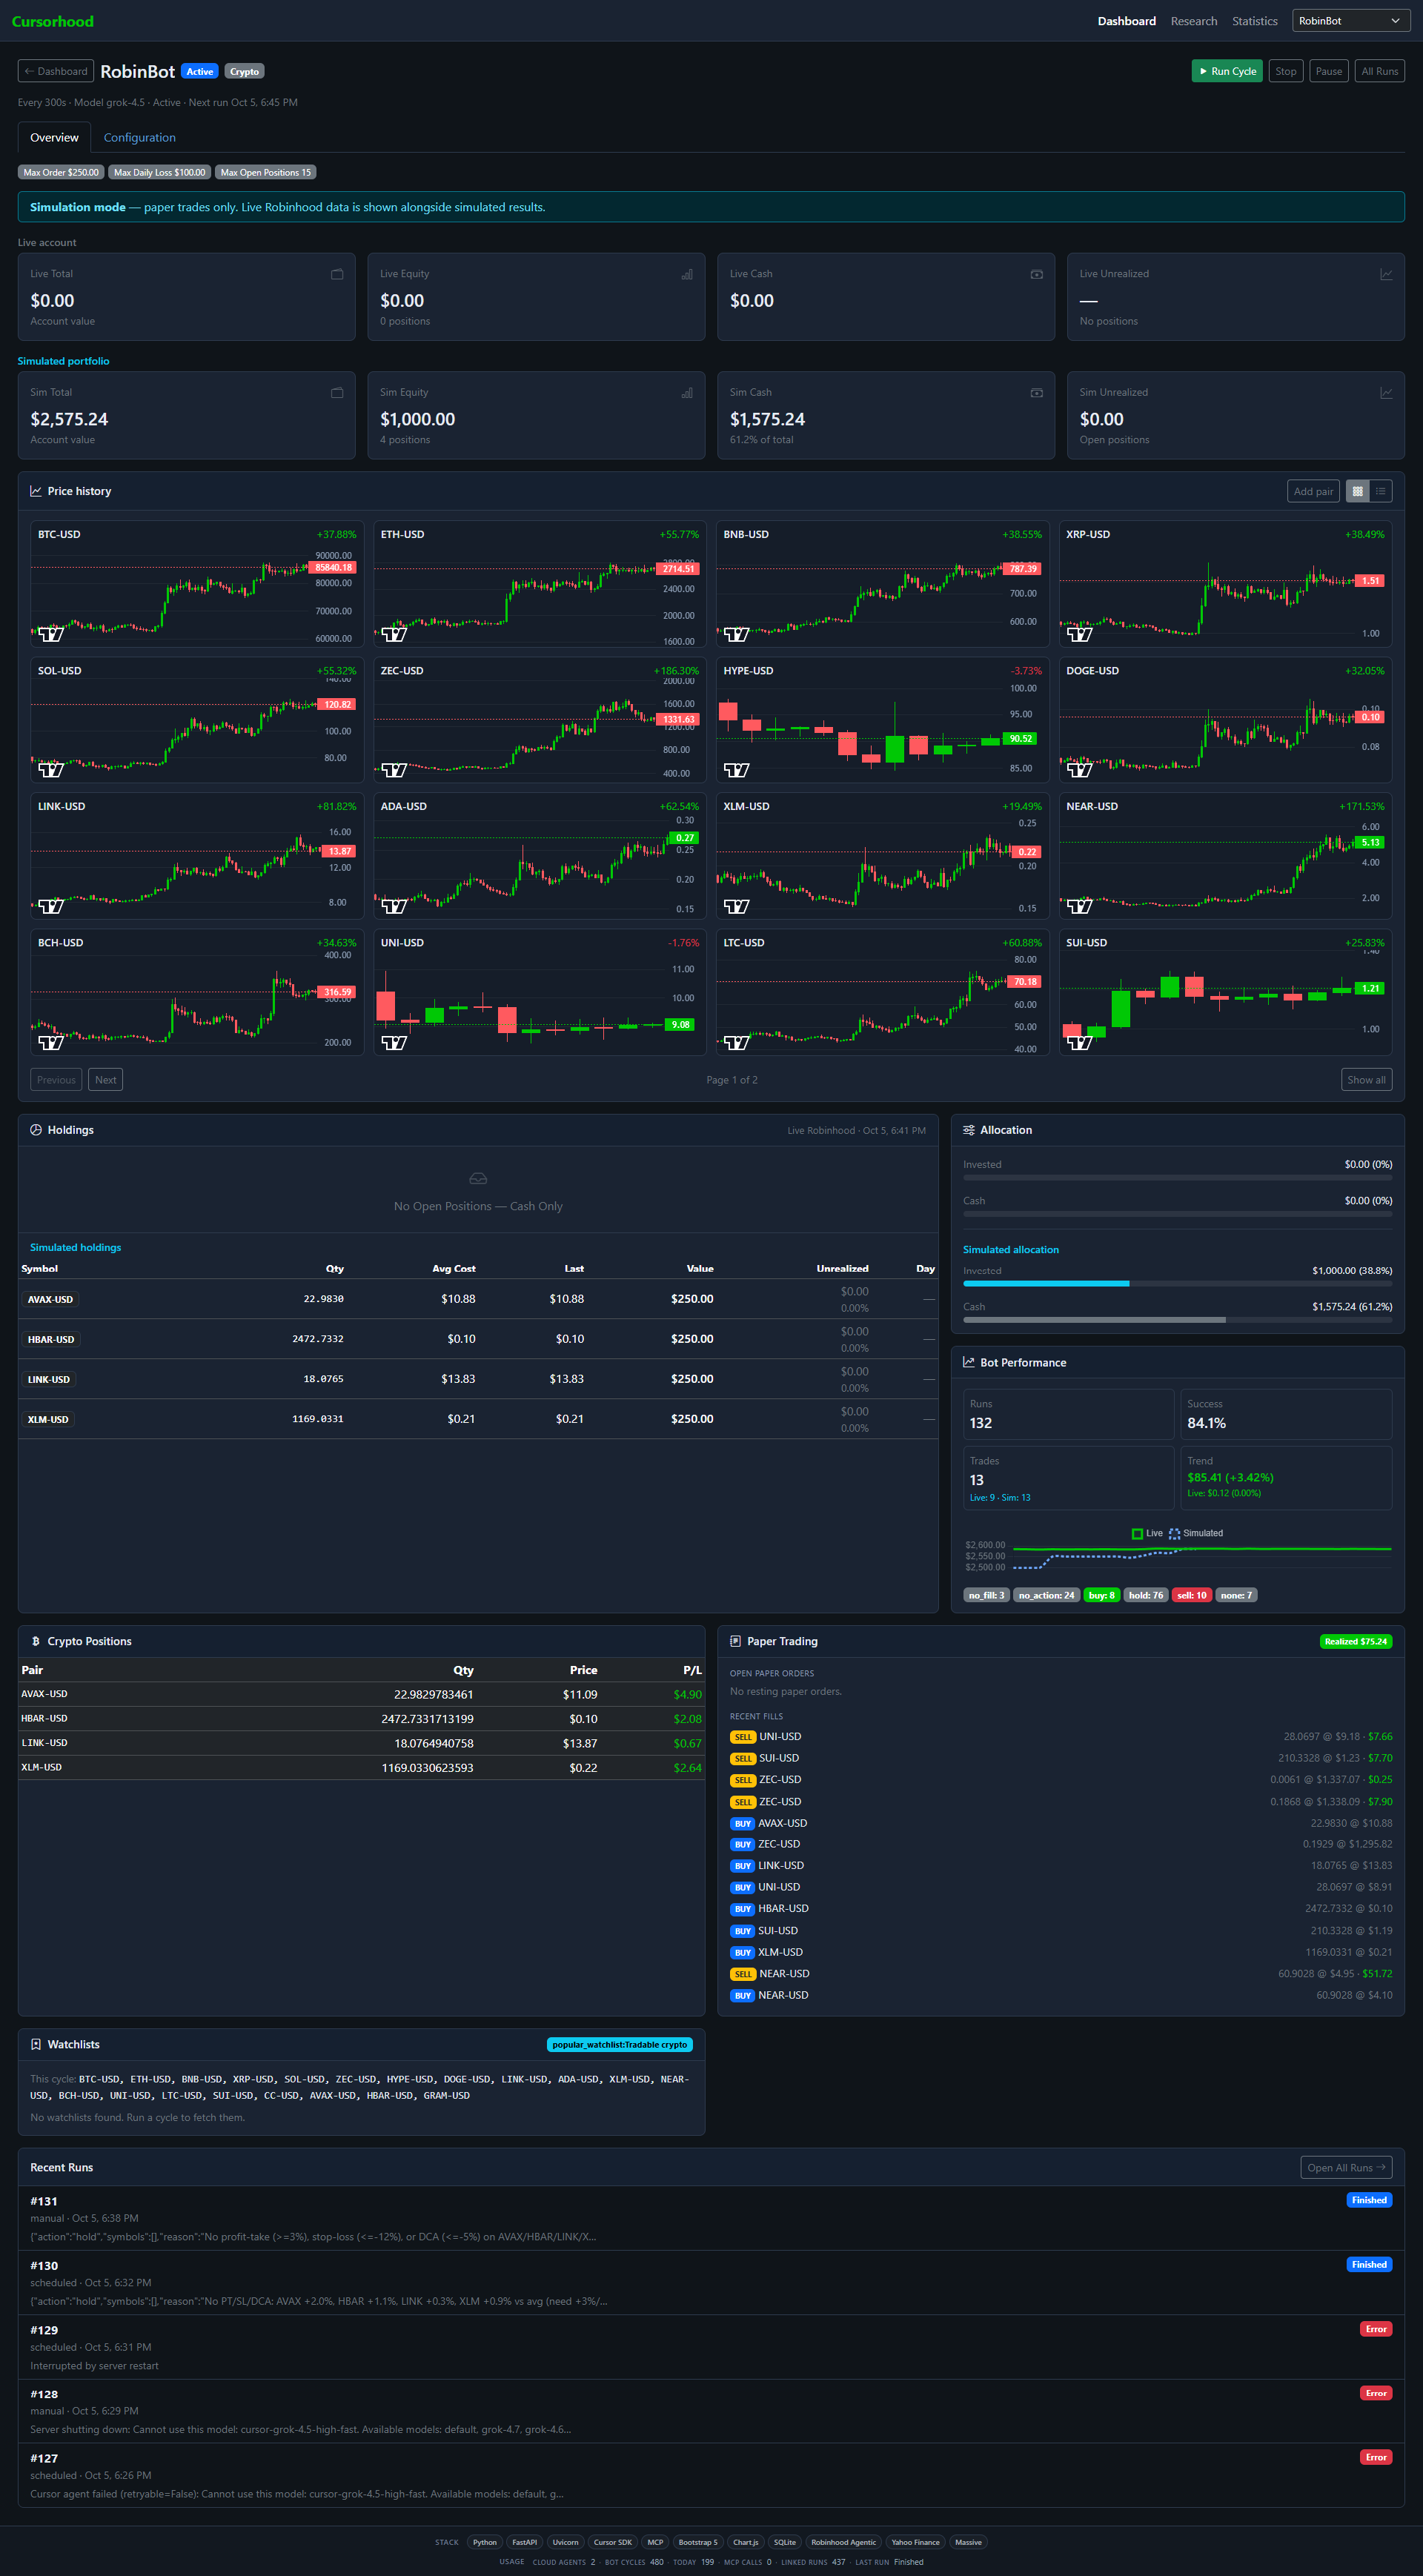Click the Pause button
1423x2576 pixels.
[1328, 71]
